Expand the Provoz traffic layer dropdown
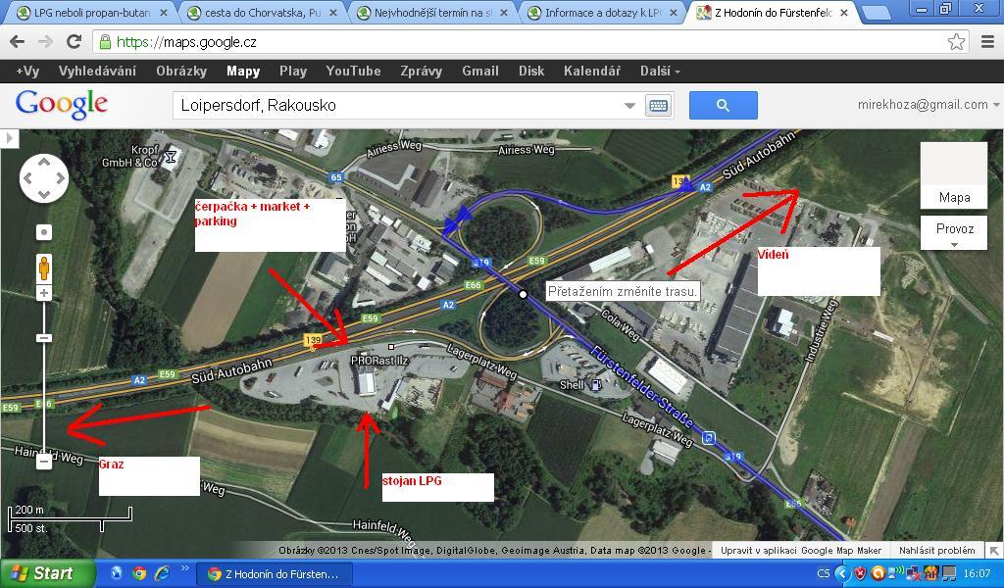Screen dimensions: 1004x588 954,234
